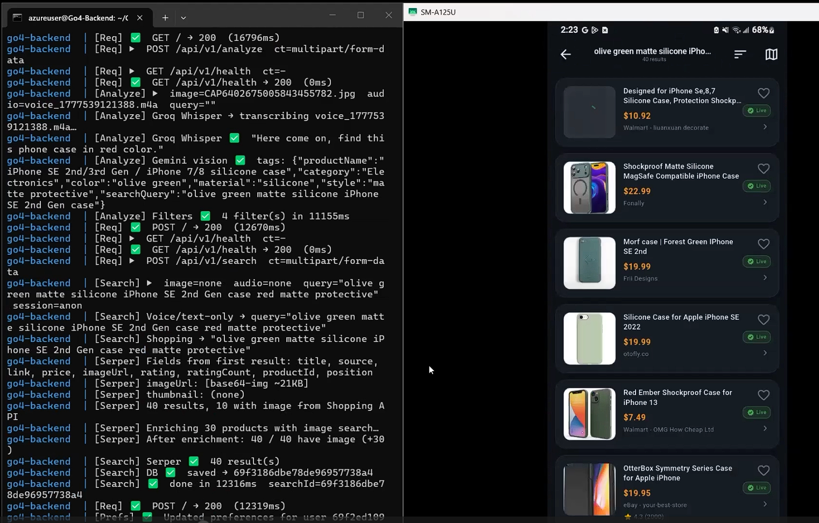Viewport: 819px width, 523px height.
Task: Click search title 'olive green matte silicone iPho...'
Action: coord(652,51)
